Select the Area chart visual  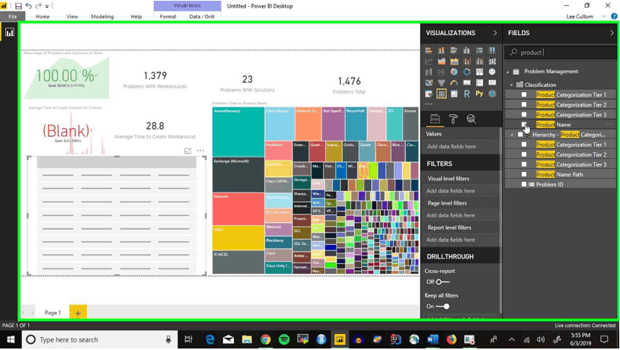(x=441, y=61)
